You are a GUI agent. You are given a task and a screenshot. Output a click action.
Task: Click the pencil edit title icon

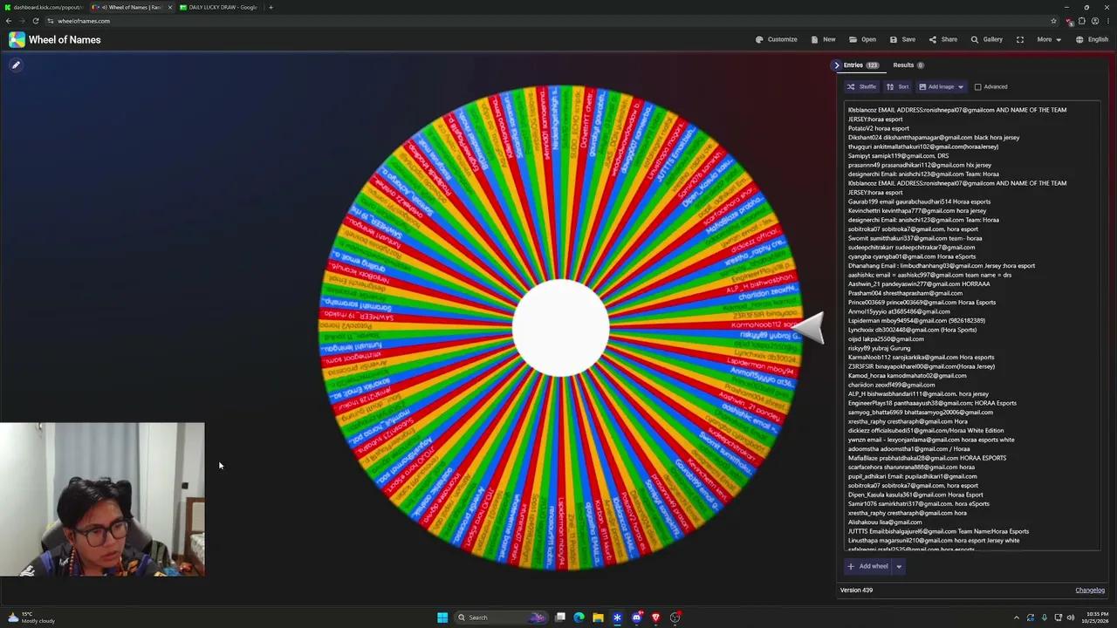coord(16,65)
